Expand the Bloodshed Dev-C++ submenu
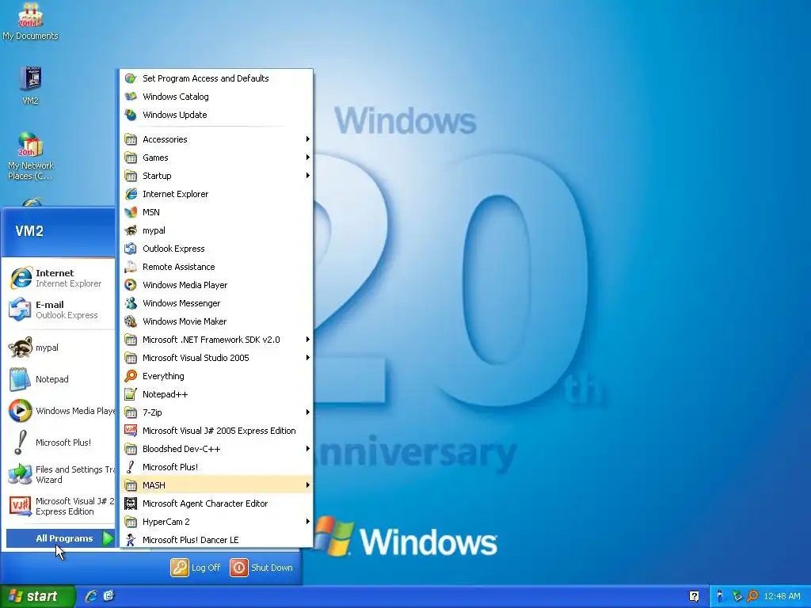The height and width of the screenshot is (608, 811). coord(216,449)
